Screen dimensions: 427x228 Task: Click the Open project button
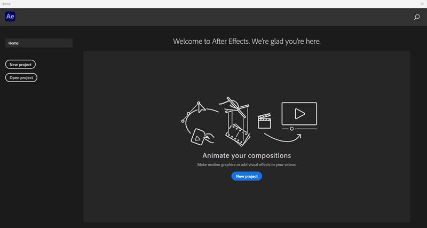click(21, 77)
